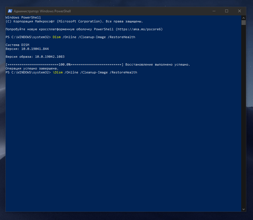Maximize the PowerShell window
Screen dimensions: 253x220
pyautogui.click(x=227, y=11)
